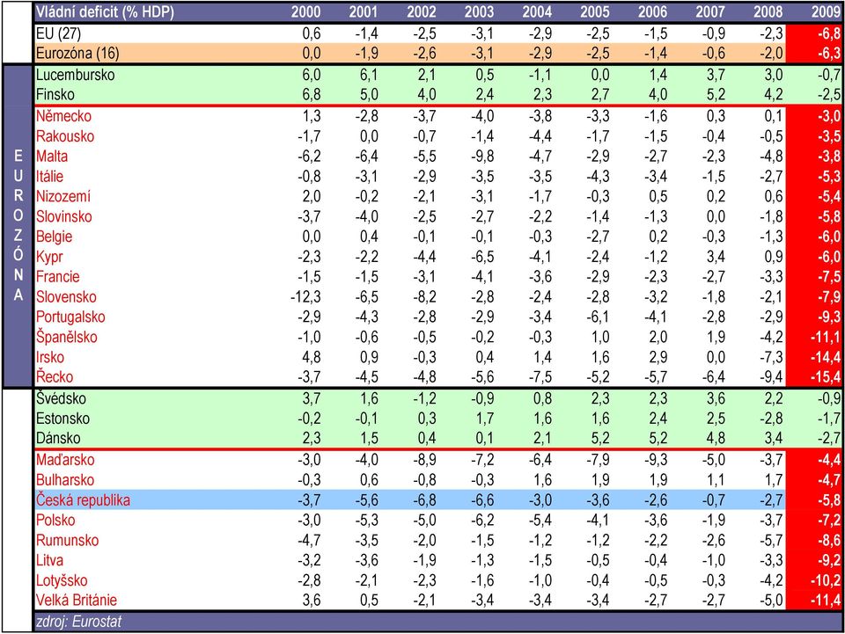
Task: Click the Rumunsko country name
Action: tap(67, 541)
